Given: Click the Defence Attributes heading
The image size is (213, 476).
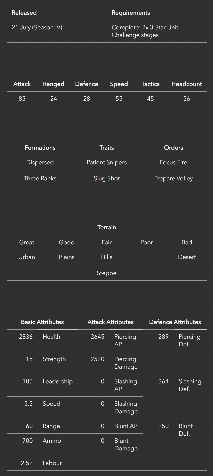Looking at the screenshot, I should click(175, 322).
